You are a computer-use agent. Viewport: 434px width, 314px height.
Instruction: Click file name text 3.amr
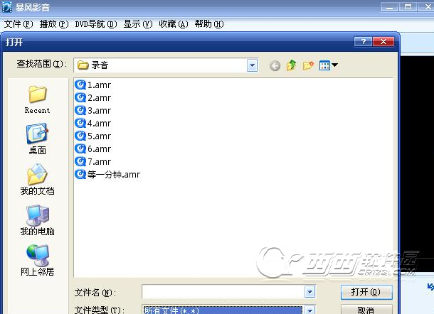[x=99, y=111]
